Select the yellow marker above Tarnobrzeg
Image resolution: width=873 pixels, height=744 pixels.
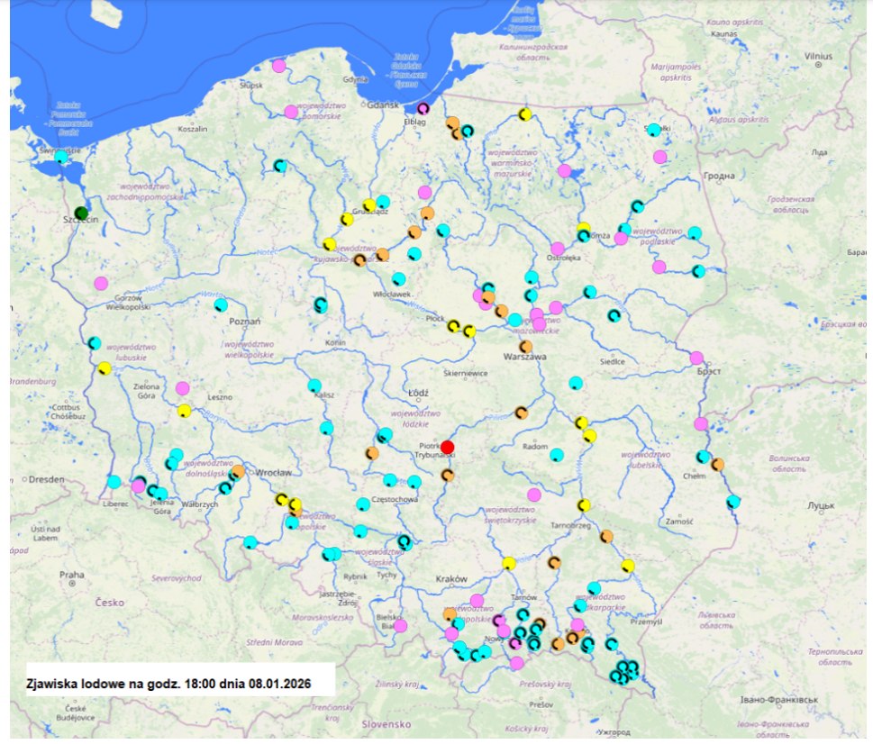coord(584,505)
